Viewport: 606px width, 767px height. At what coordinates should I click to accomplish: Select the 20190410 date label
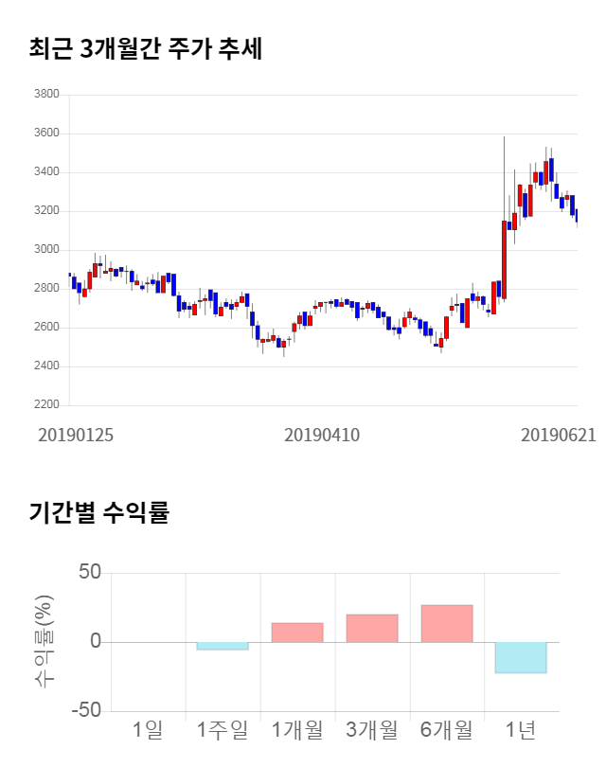322,436
